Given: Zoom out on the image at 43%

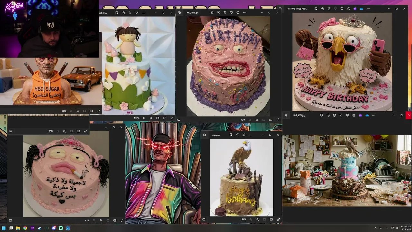Looking at the screenshot, I should point(250,120).
